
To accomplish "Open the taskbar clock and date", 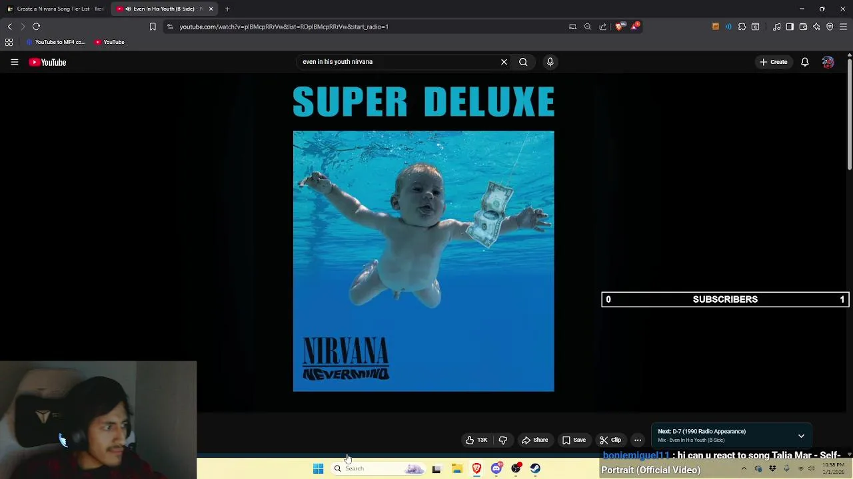I will pyautogui.click(x=834, y=468).
